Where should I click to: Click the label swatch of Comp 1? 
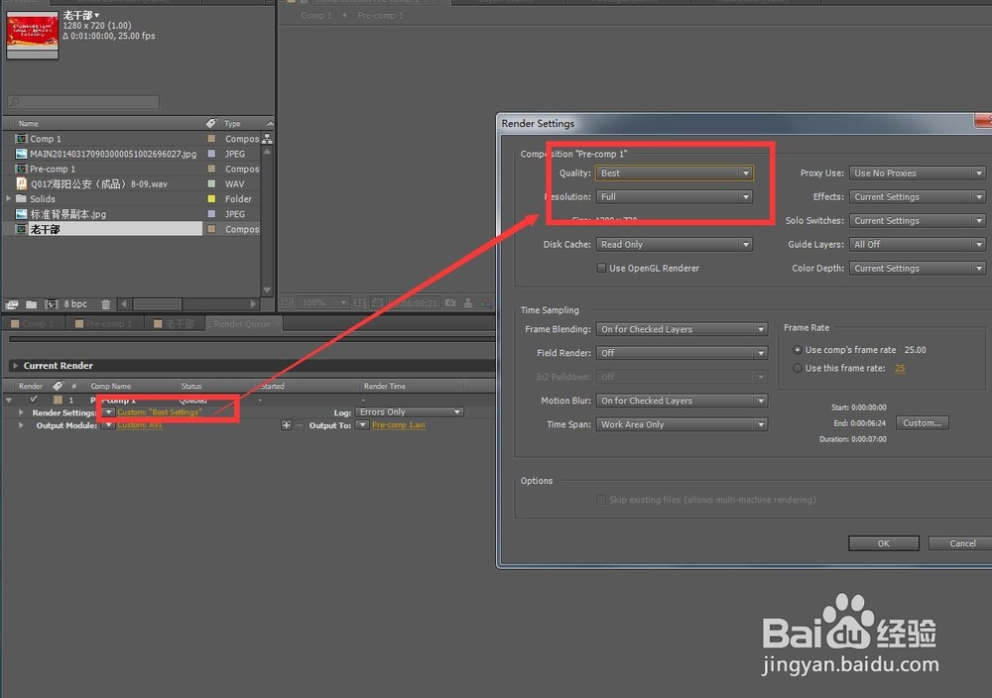coord(211,139)
